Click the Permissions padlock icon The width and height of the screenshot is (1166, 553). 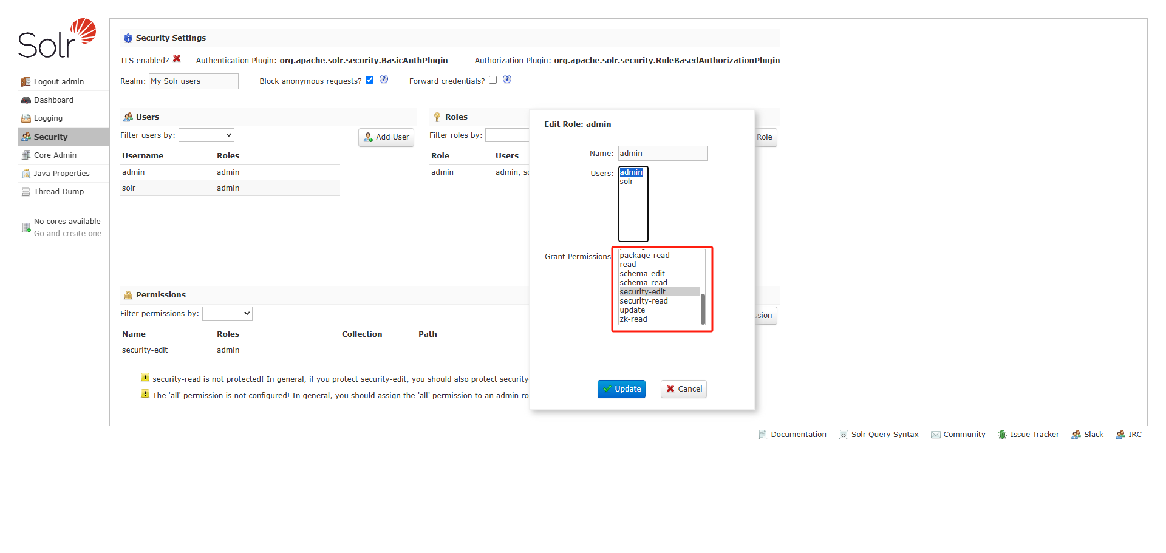(x=128, y=295)
